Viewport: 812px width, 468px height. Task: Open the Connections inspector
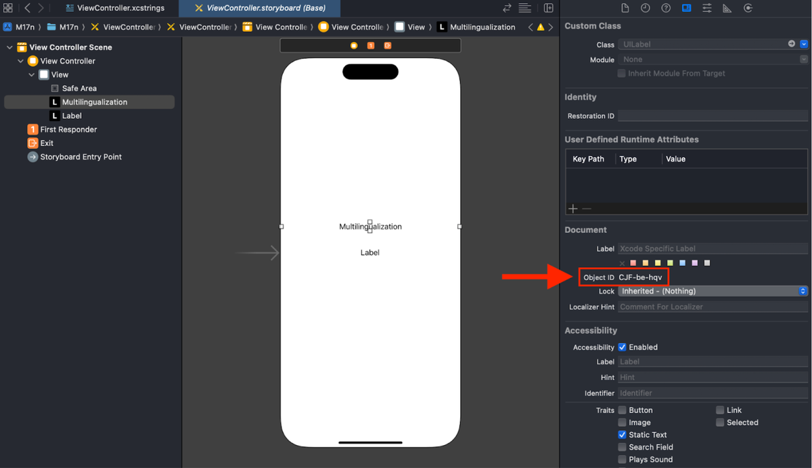748,8
